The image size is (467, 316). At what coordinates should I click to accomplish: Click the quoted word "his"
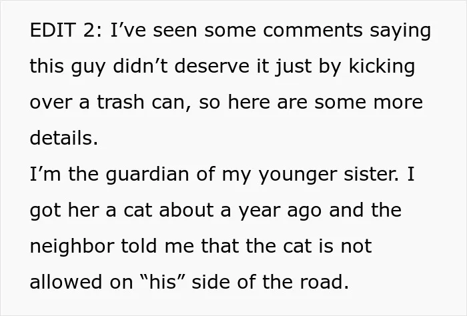coord(163,282)
